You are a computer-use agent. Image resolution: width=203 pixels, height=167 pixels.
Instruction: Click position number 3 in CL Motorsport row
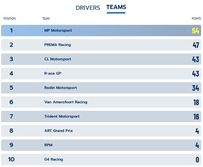tap(11, 59)
